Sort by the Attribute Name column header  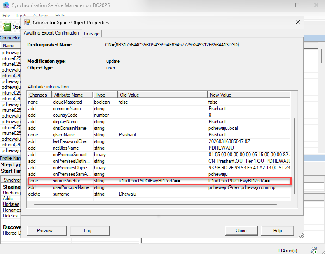[72, 95]
